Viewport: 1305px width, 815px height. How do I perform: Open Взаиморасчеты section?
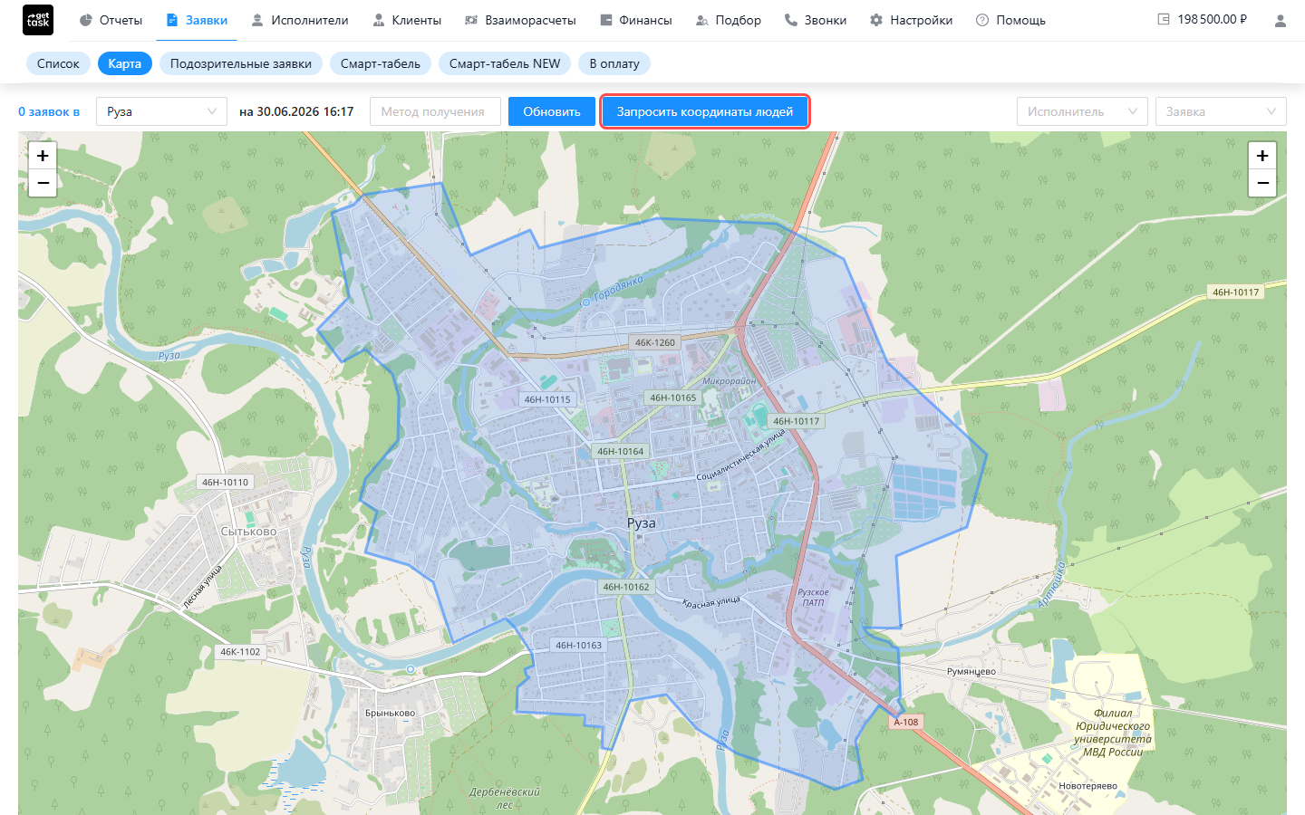[520, 20]
